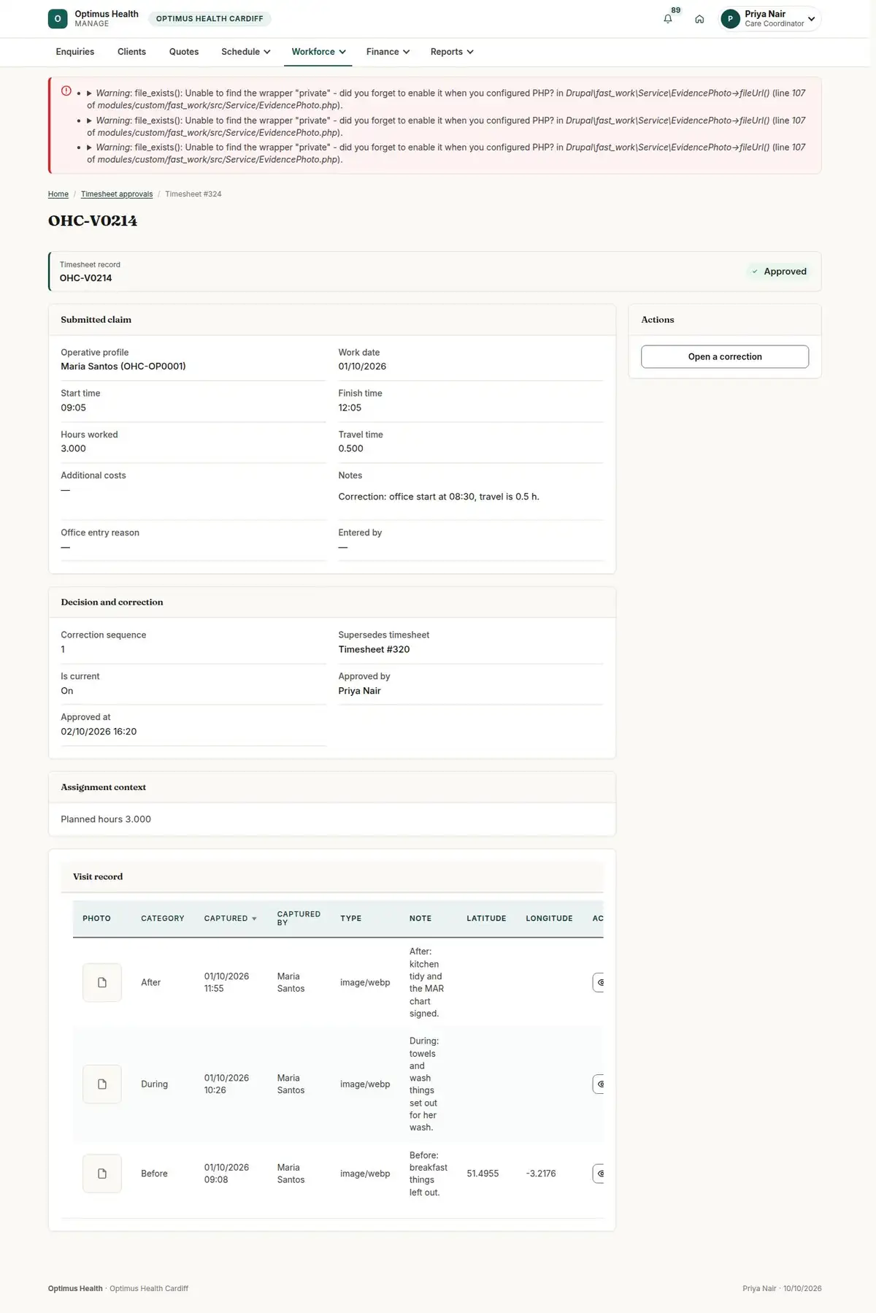876x1313 pixels.
Task: Click the 89 notification count badge
Action: click(x=676, y=10)
